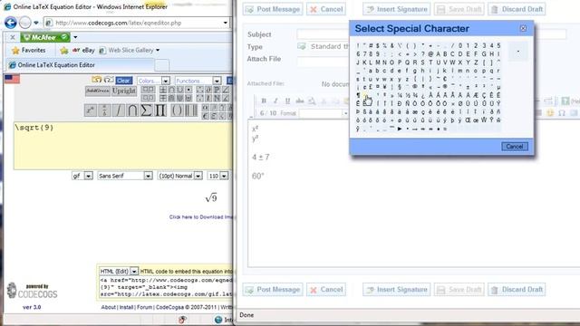Screen dimensions: 580x326
Task: Click the bottom Post Message button
Action: 273,290
